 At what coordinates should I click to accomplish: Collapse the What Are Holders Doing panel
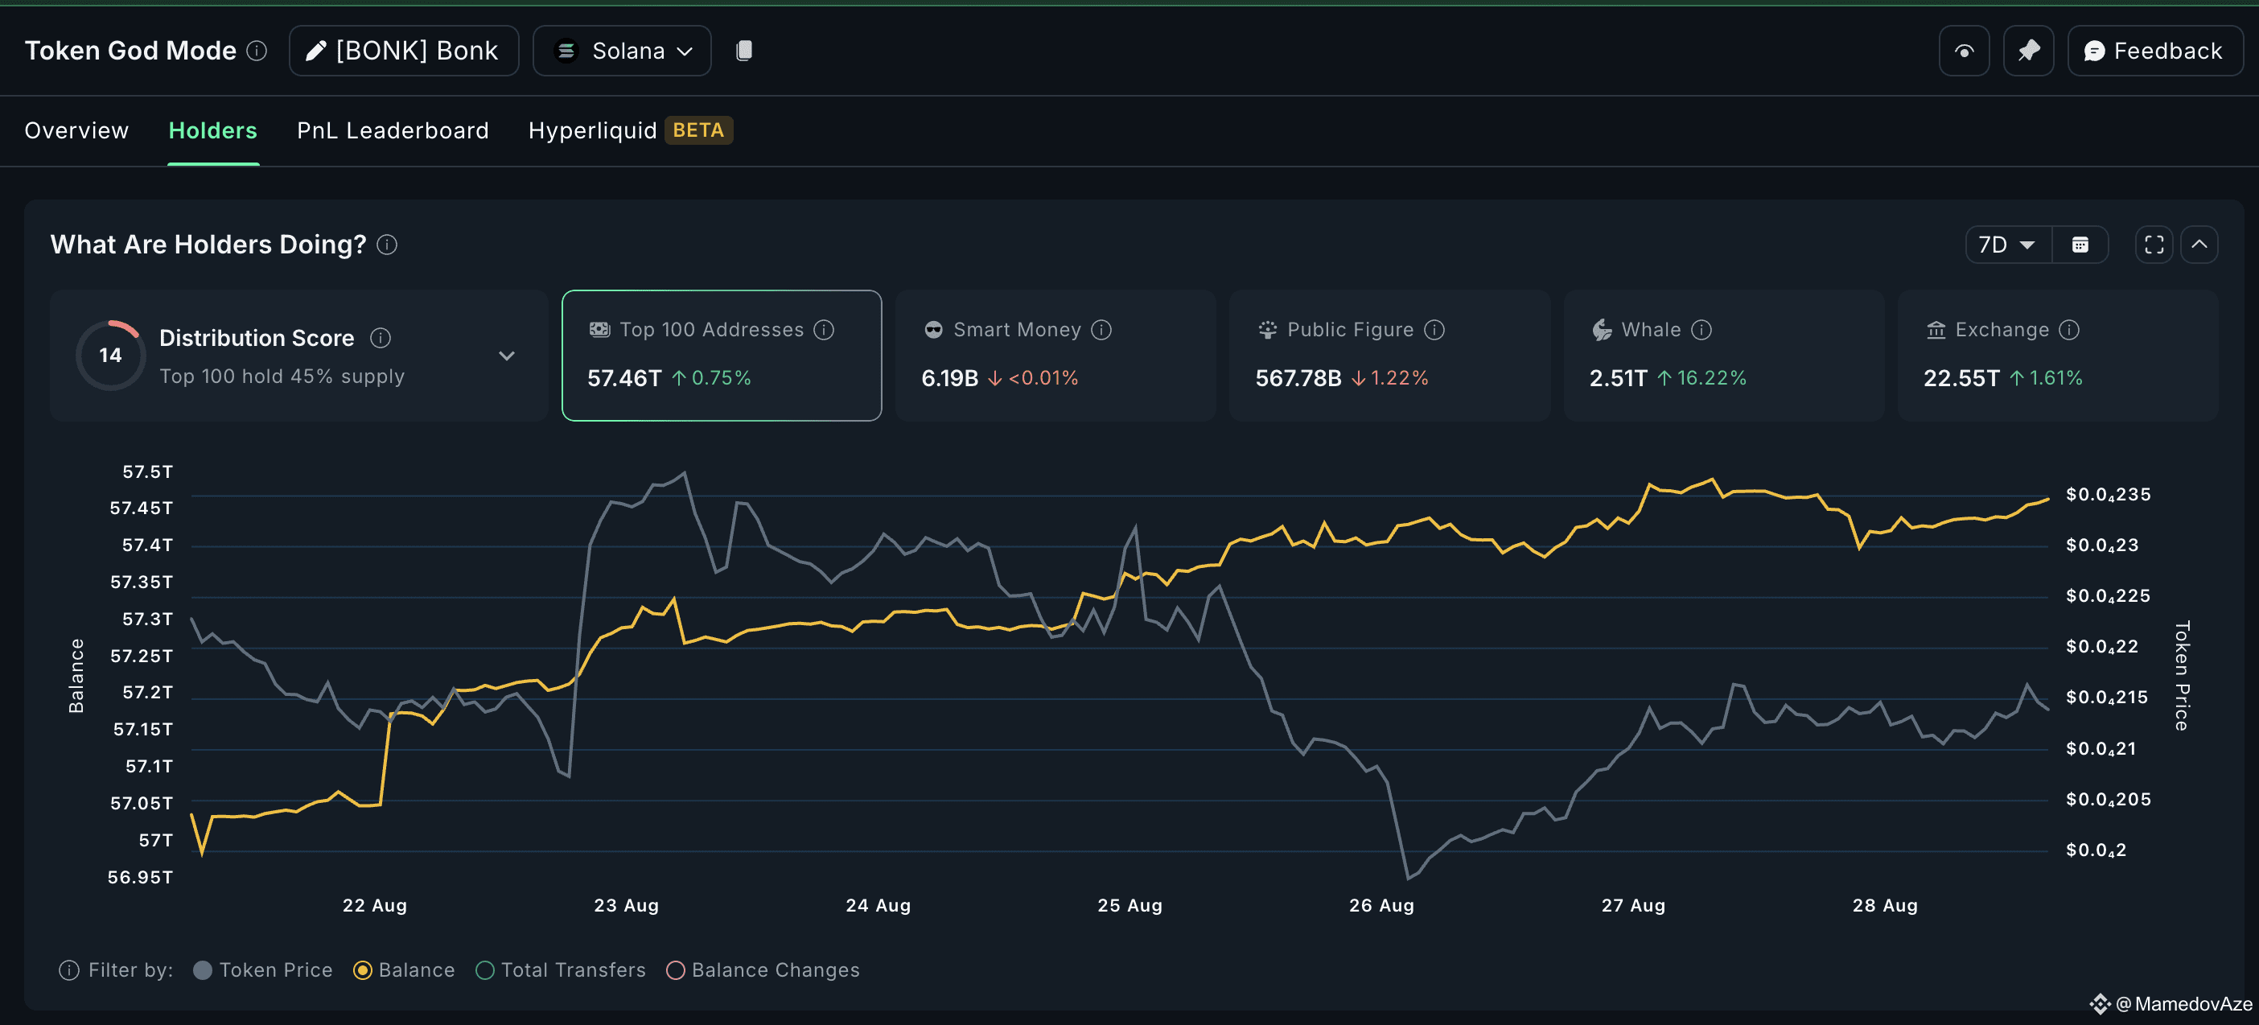click(2199, 245)
